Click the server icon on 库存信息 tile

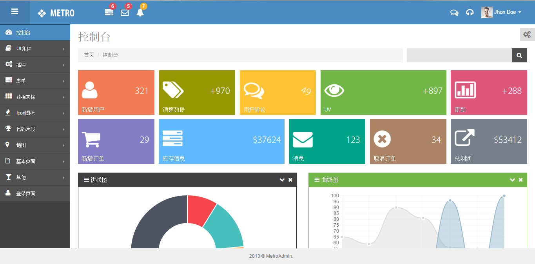point(172,138)
